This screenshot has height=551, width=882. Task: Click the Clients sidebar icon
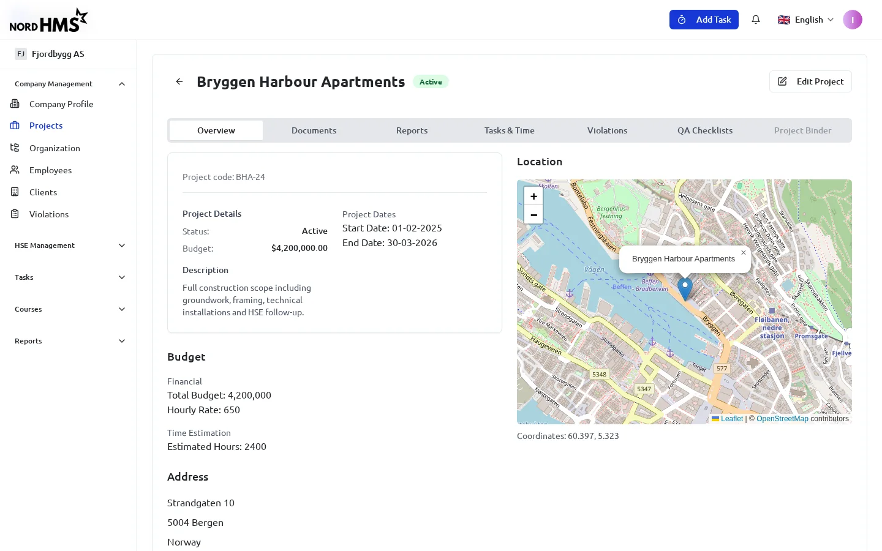tap(15, 192)
